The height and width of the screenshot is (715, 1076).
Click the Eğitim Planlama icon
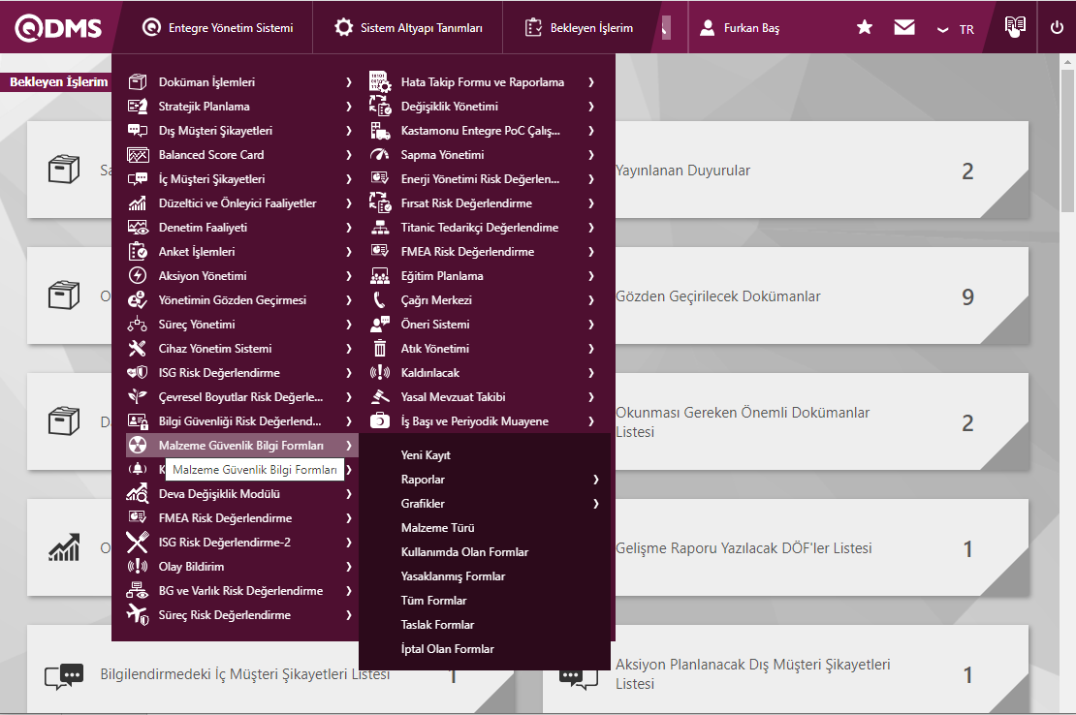pyautogui.click(x=380, y=276)
